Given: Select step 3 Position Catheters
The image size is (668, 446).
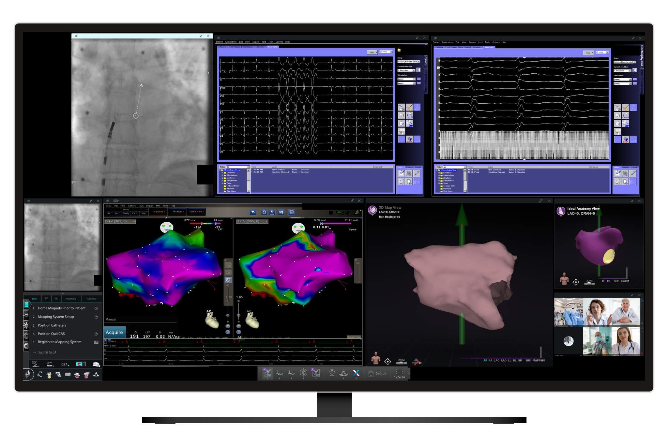Looking at the screenshot, I should (52, 325).
